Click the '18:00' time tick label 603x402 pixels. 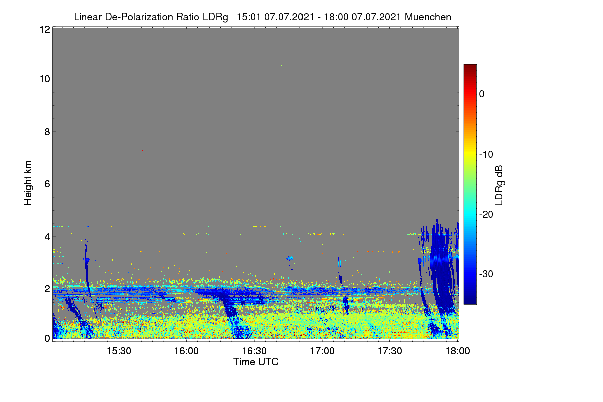coord(458,351)
